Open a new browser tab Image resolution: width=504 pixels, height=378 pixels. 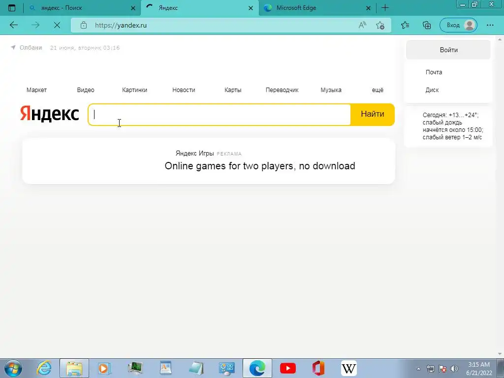385,8
